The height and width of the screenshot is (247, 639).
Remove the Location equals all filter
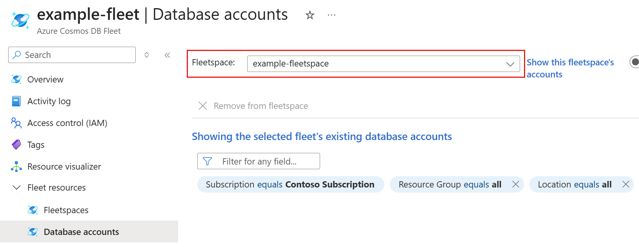[x=626, y=184]
